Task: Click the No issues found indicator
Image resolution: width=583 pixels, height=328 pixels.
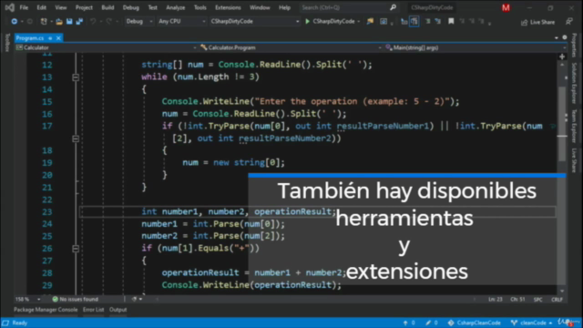Action: coord(75,299)
